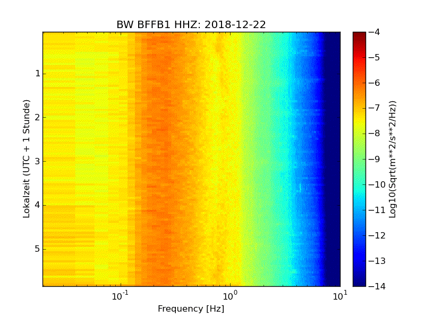Click the y-axis tick label 3
The height and width of the screenshot is (318, 425).
click(37, 161)
